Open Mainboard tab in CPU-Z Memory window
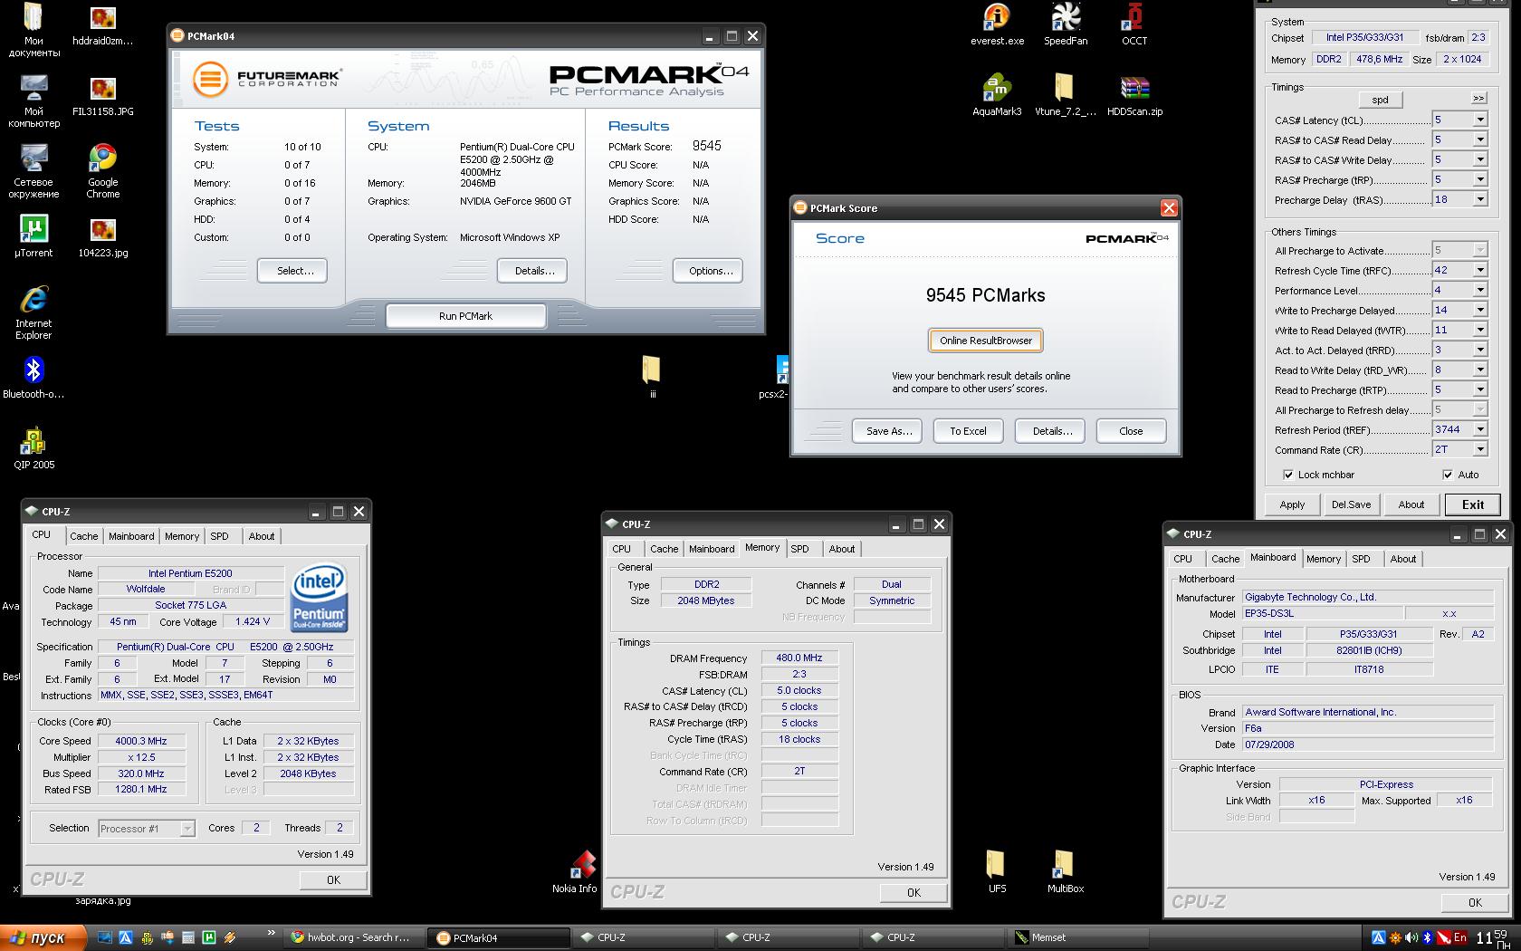This screenshot has height=951, width=1521. 712,549
